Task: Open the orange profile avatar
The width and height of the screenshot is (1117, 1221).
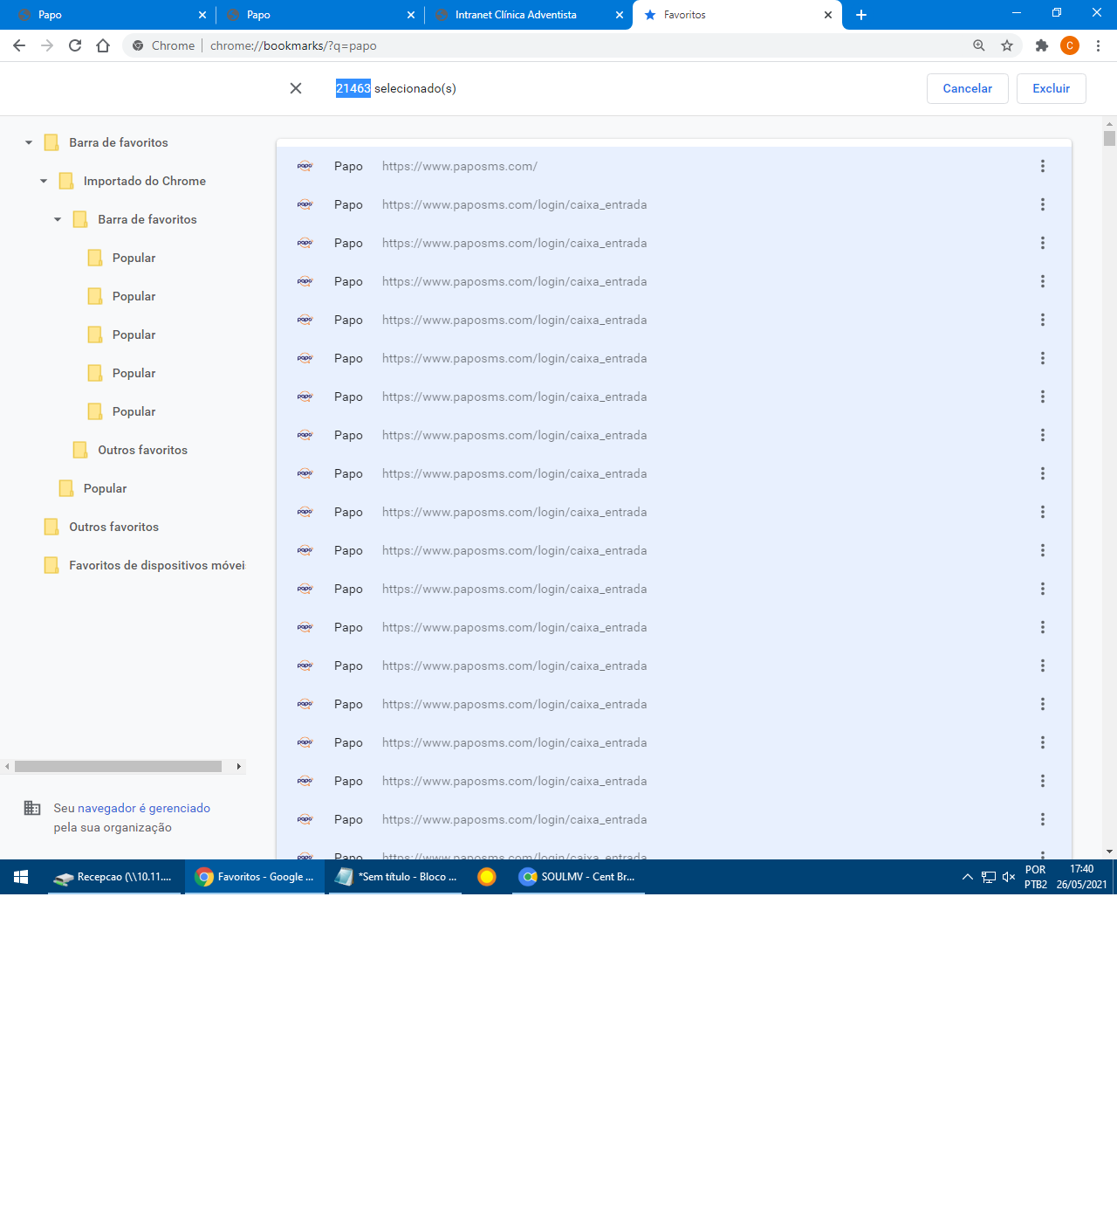Action: (x=1070, y=45)
